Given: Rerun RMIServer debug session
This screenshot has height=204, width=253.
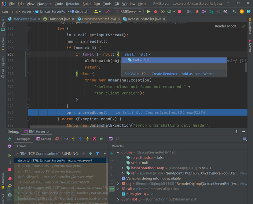Looking at the screenshot, I should pyautogui.click(x=10, y=139).
